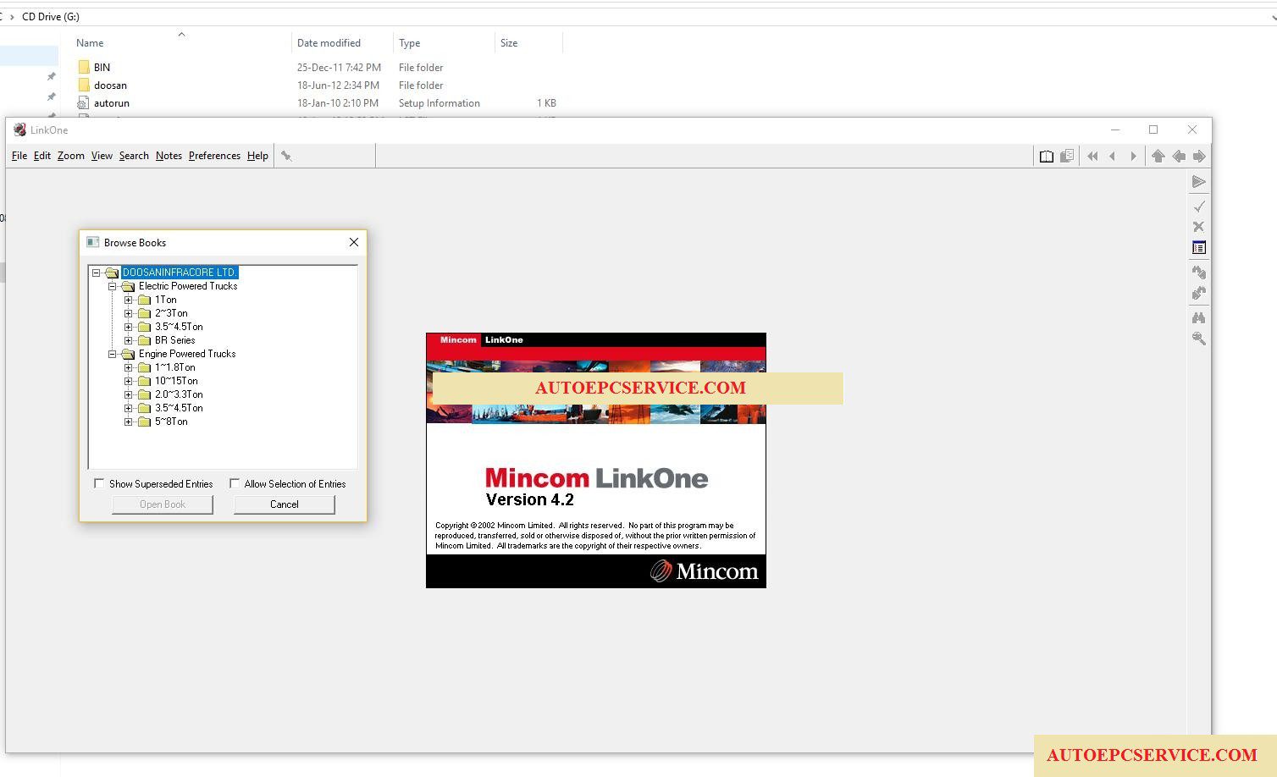Click the pin icon beside Help menu
Image resolution: width=1277 pixels, height=777 pixels.
click(286, 156)
